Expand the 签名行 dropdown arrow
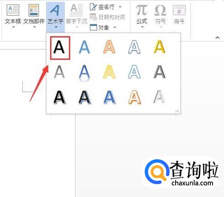The width and height of the screenshot is (224, 197). coord(120,7)
